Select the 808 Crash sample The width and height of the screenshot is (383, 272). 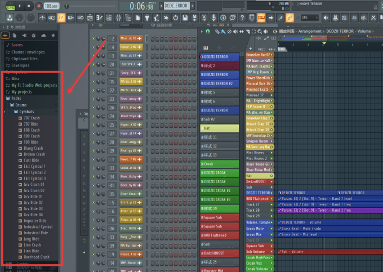pos(32,130)
